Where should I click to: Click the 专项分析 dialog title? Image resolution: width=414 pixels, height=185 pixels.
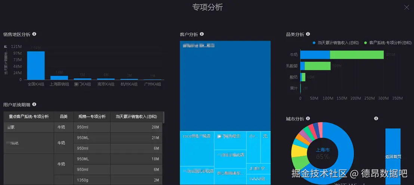pyautogui.click(x=208, y=7)
